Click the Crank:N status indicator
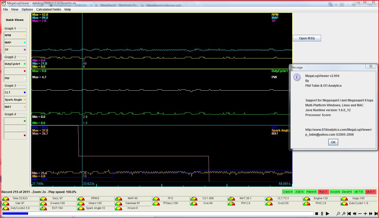The height and width of the screenshot is (218, 379). tap(288, 192)
